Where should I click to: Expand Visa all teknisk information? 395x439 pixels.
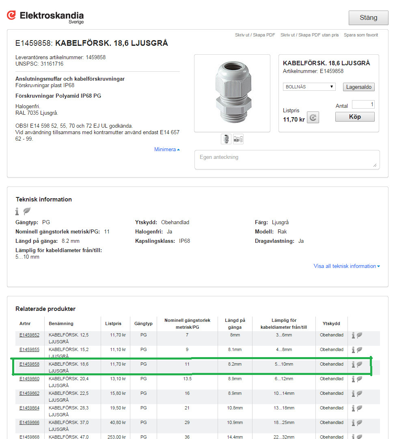point(347,266)
